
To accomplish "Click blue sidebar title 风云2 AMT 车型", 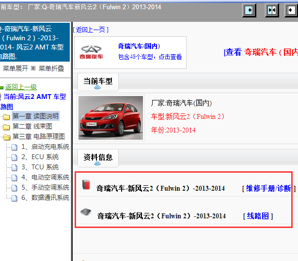I will [x=34, y=42].
